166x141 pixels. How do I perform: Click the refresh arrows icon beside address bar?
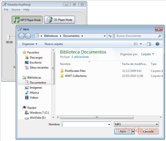110,36
